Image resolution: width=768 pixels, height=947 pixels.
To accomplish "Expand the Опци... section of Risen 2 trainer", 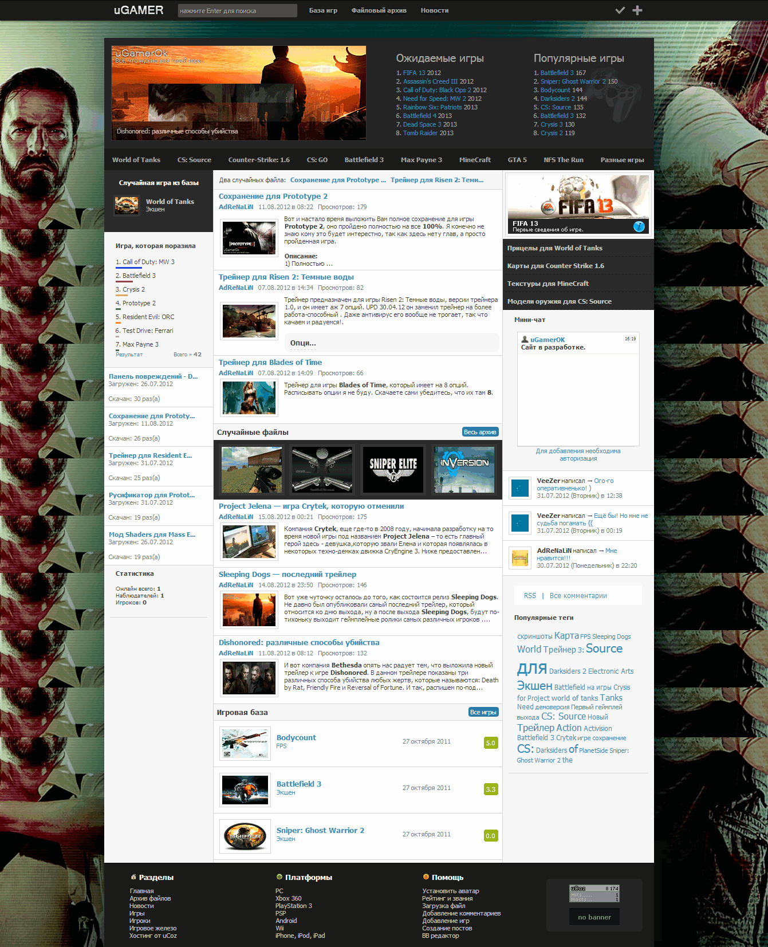I will (x=303, y=343).
